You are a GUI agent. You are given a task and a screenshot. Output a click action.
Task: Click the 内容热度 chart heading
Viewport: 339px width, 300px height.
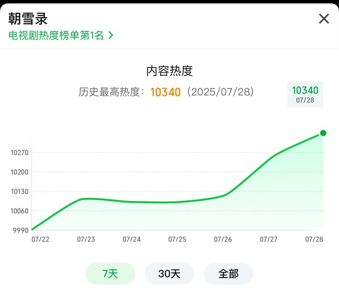pos(169,71)
